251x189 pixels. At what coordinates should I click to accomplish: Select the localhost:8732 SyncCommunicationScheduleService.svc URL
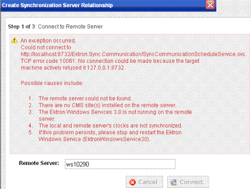pyautogui.click(x=133, y=54)
